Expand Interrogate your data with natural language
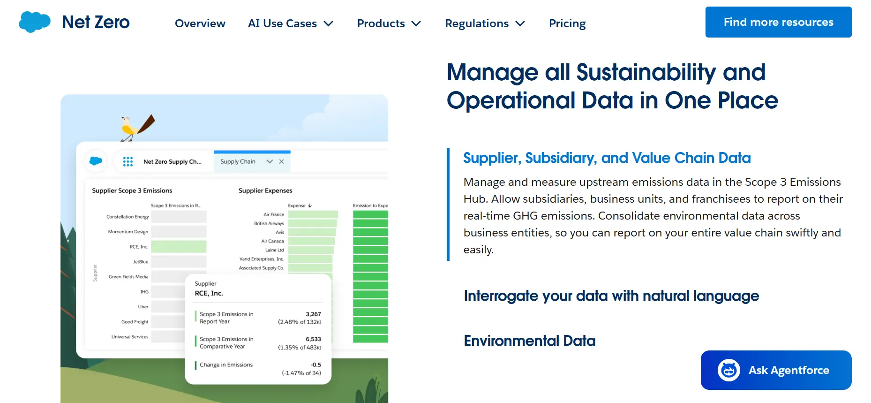The height and width of the screenshot is (403, 871). pyautogui.click(x=611, y=296)
